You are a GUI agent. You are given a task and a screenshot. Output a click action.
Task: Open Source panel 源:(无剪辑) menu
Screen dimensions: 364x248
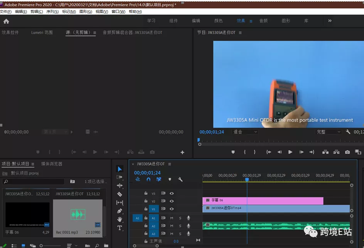95,33
